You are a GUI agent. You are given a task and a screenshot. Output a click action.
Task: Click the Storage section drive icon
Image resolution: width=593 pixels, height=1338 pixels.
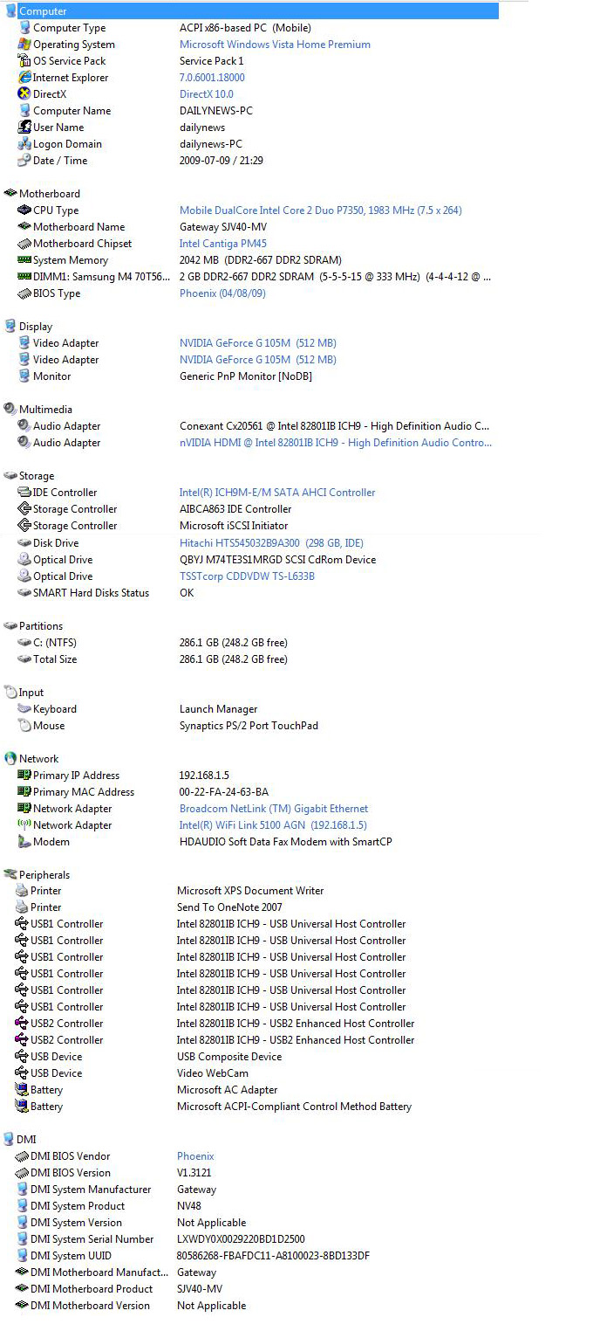[x=10, y=476]
